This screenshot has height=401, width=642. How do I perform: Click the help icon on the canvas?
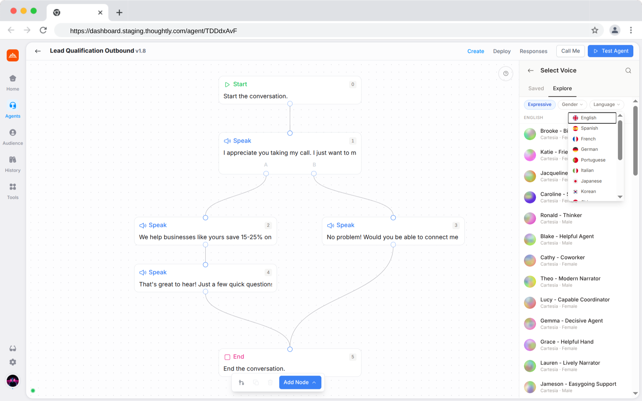coord(506,74)
